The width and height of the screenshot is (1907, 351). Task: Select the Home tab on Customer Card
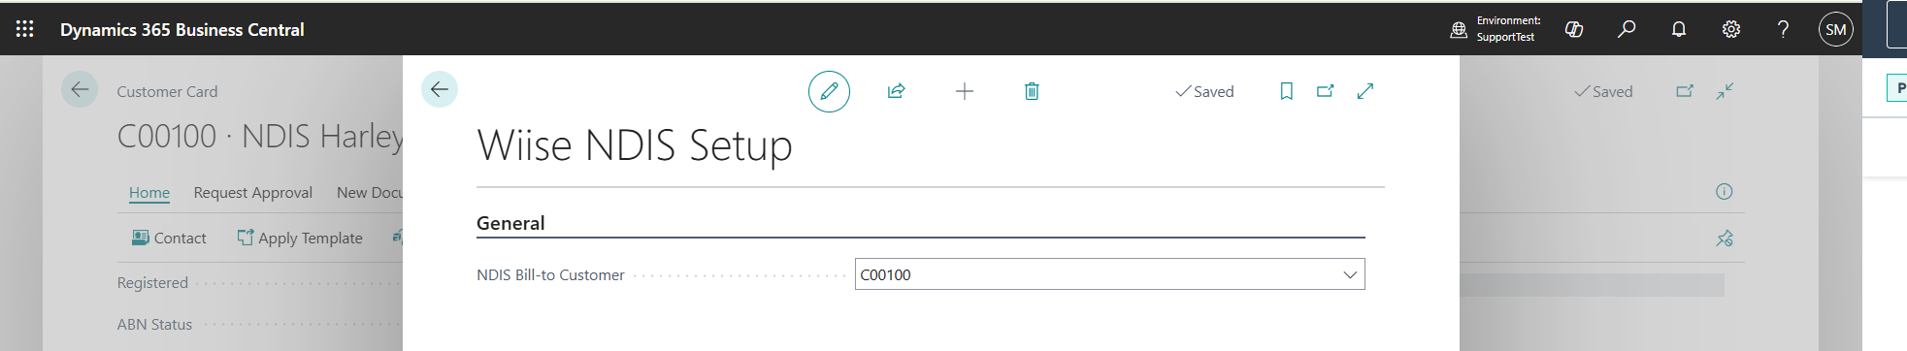click(x=149, y=192)
